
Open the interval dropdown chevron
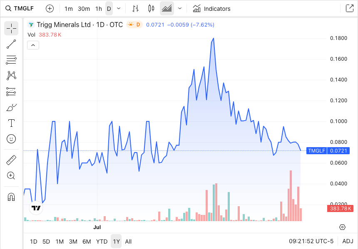click(119, 9)
